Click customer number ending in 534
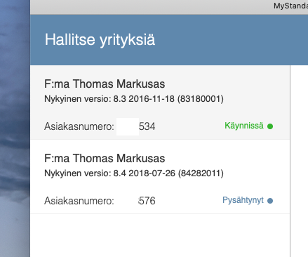This screenshot has height=257, width=308. 147,126
